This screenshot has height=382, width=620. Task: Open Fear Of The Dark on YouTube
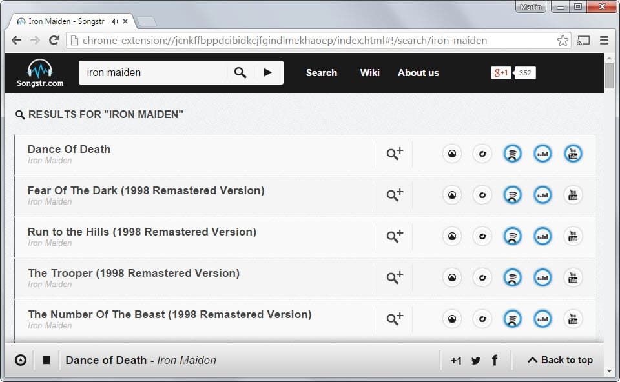click(x=573, y=195)
